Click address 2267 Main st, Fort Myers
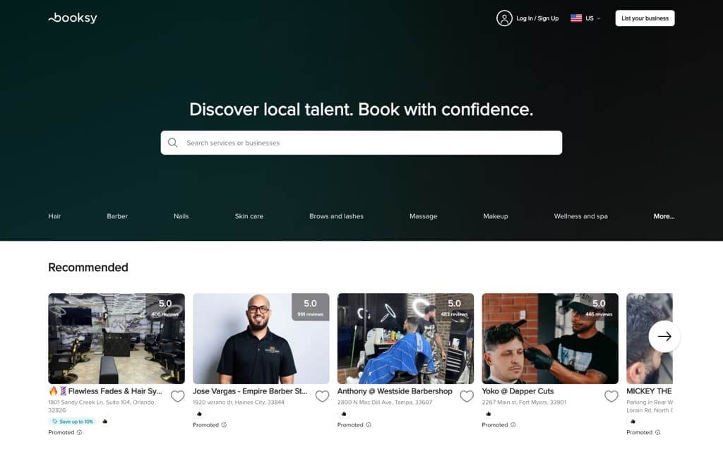The image size is (723, 452). pyautogui.click(x=524, y=402)
